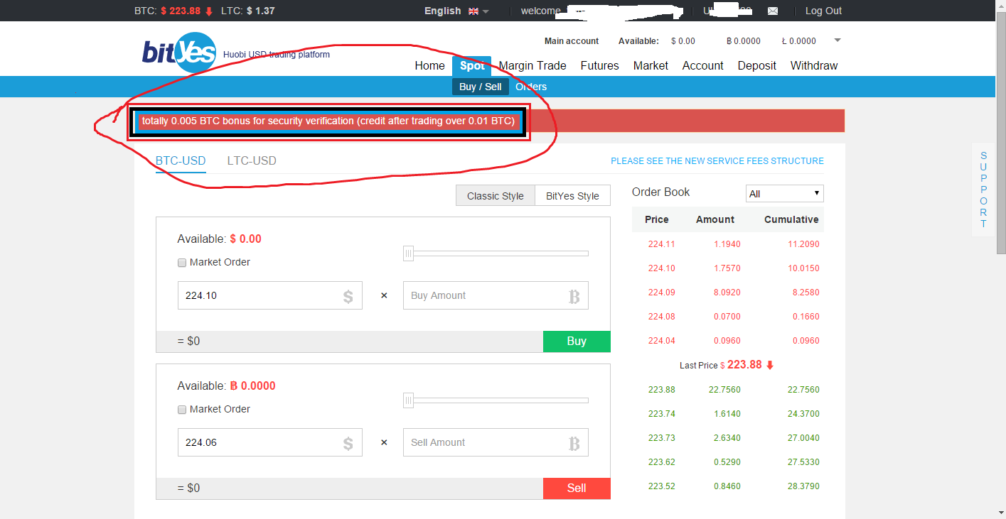1006x519 pixels.
Task: Click the dollar icon in buy price field
Action: [348, 296]
